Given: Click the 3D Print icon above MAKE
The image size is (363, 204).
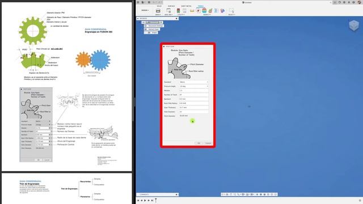Looking at the screenshot, I should (x=158, y=11).
